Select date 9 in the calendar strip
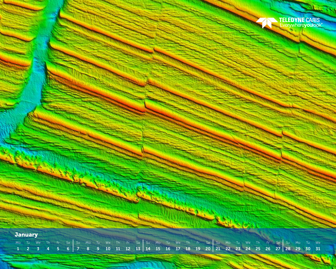The image size is (336, 269). pos(98,249)
